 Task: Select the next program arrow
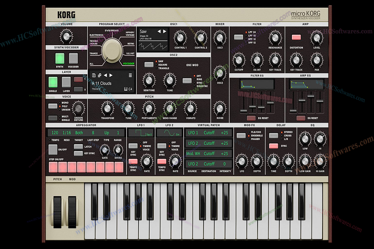(111, 75)
